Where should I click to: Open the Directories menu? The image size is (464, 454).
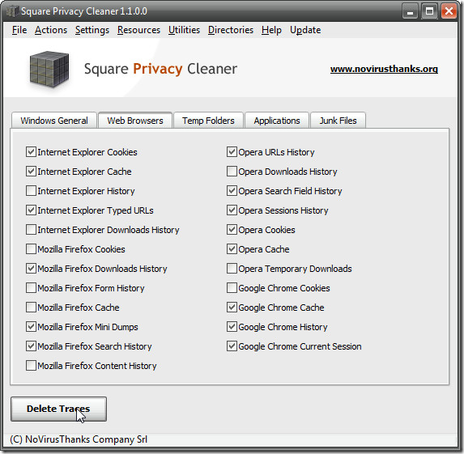click(x=231, y=30)
